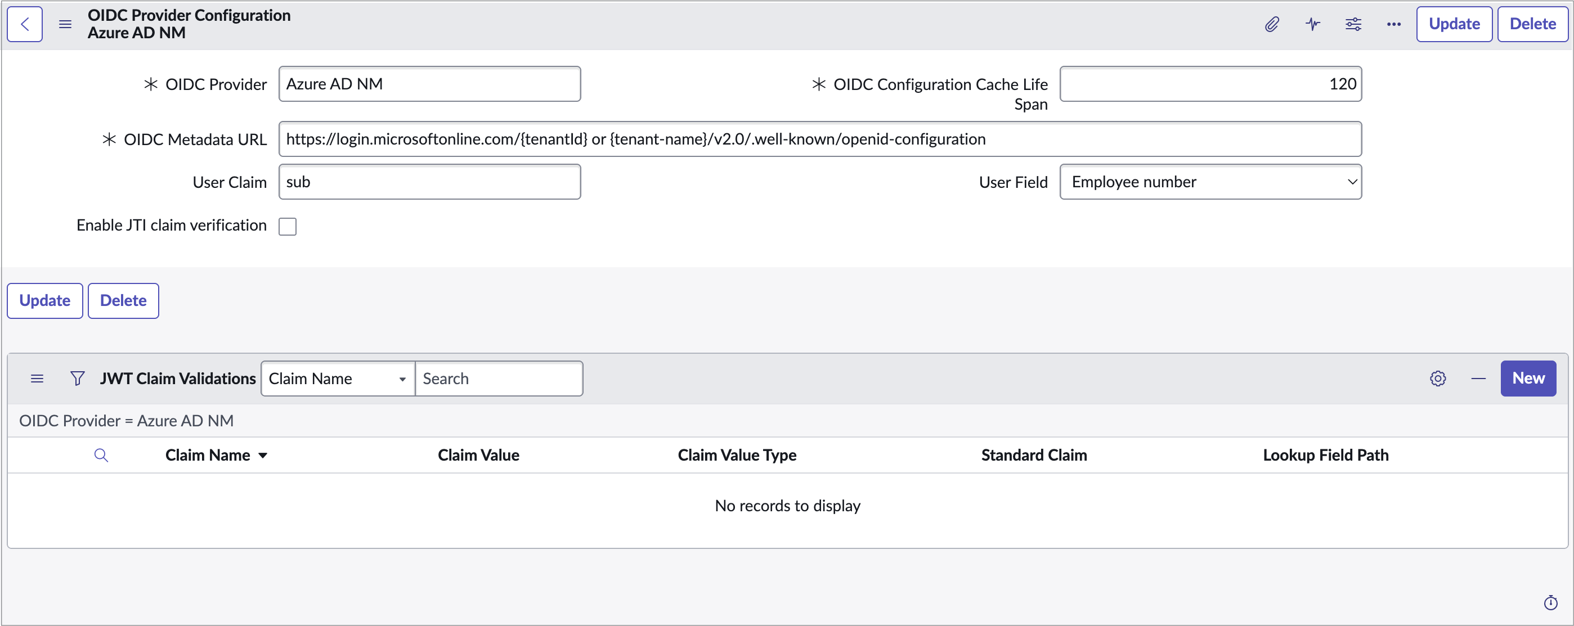1574x626 pixels.
Task: Click the top-right Delete button
Action: pos(1532,24)
